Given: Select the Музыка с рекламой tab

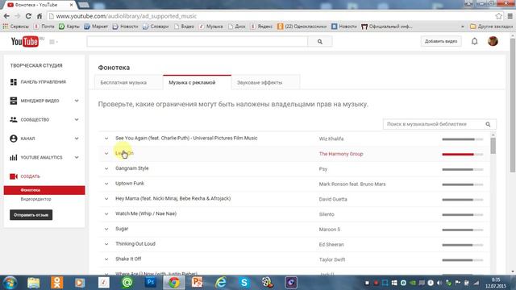Looking at the screenshot, I should pos(197,82).
